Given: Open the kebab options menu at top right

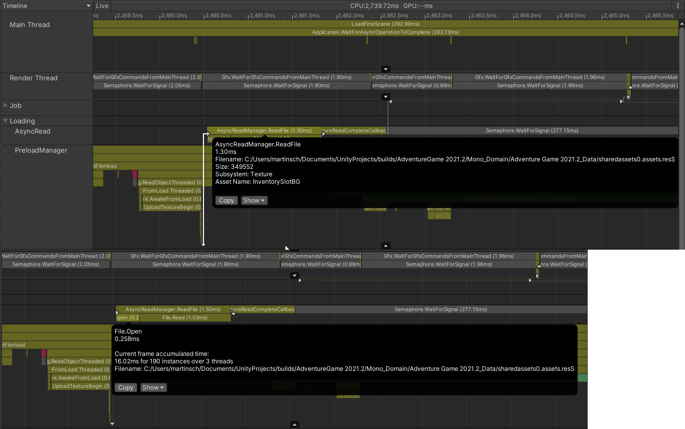Looking at the screenshot, I should click(678, 6).
